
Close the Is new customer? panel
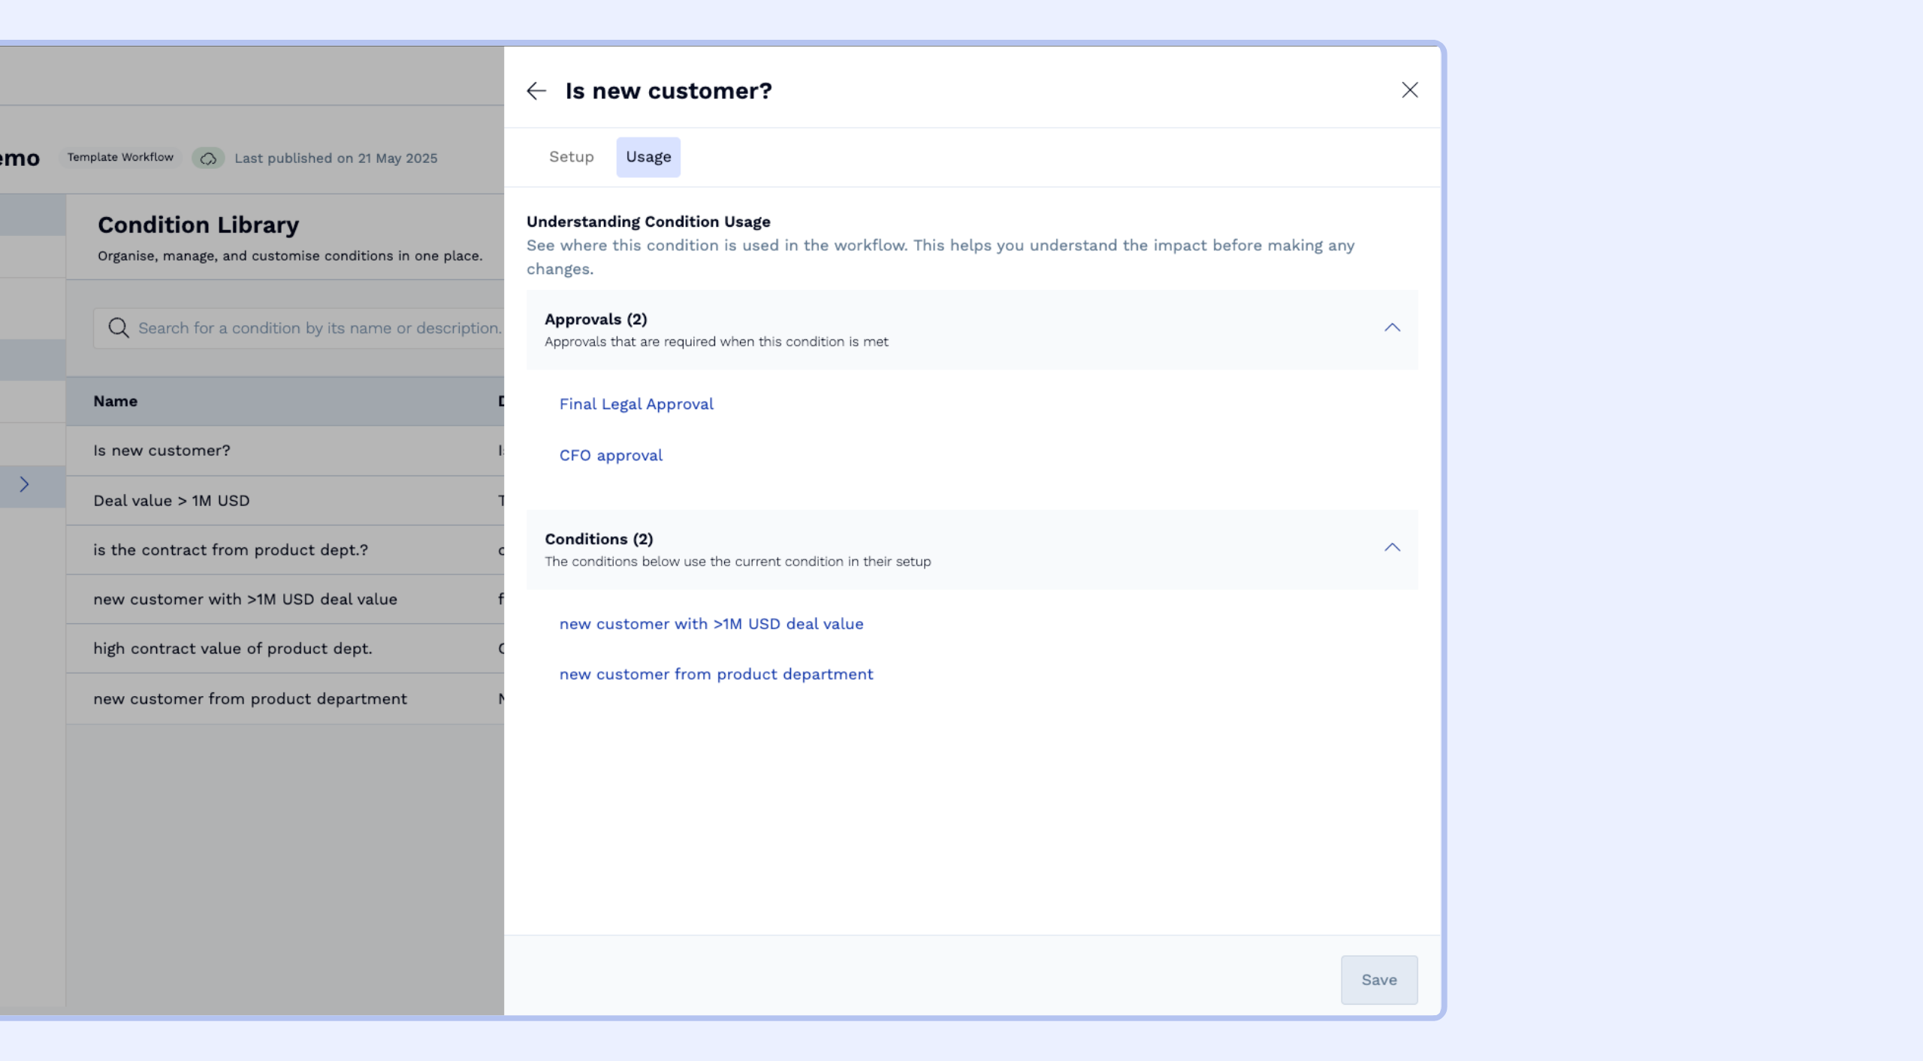(1409, 90)
